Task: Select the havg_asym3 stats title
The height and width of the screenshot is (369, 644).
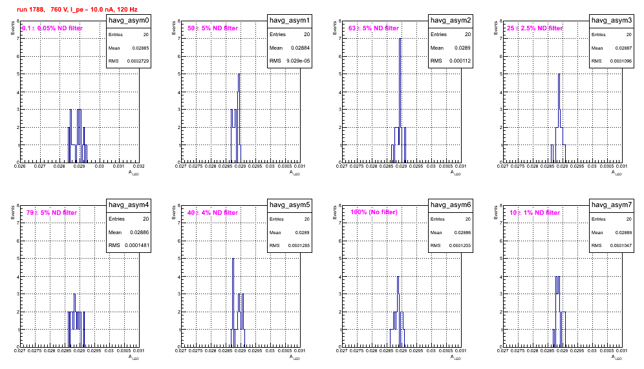Action: point(612,21)
